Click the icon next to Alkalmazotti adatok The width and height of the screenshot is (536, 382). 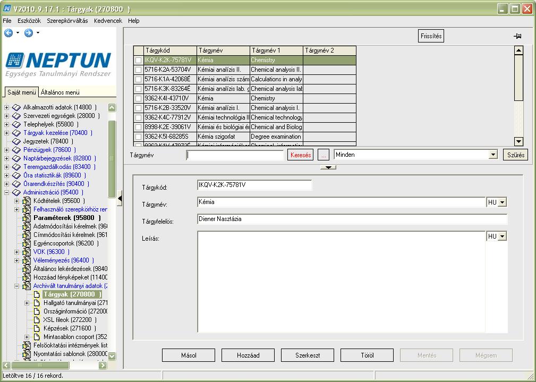(16, 107)
